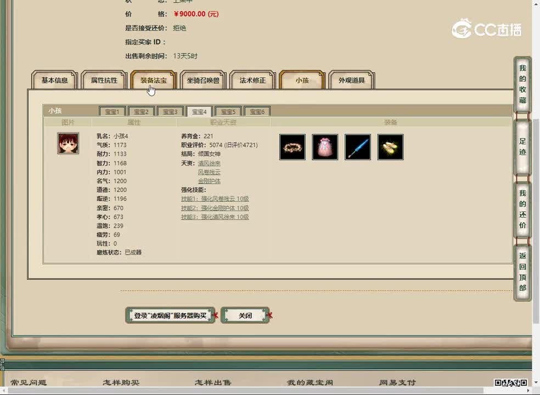
Task: Select the 小孩 main tab
Action: 302,80
